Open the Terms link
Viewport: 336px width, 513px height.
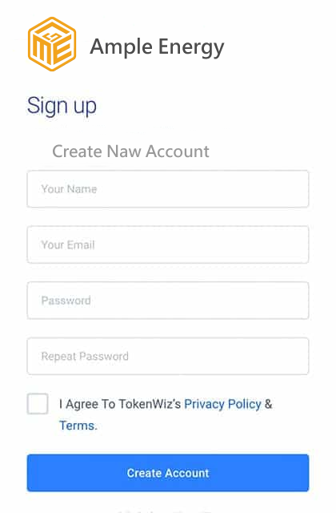point(78,426)
